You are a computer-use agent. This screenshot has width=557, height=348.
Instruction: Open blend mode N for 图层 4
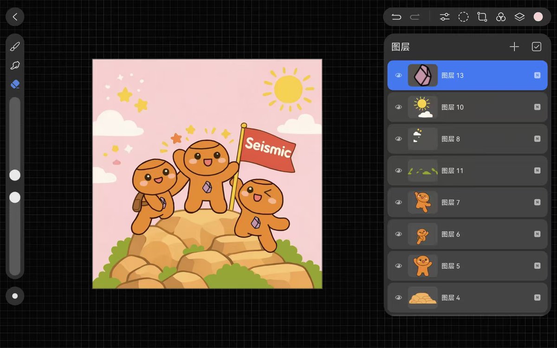coord(537,297)
